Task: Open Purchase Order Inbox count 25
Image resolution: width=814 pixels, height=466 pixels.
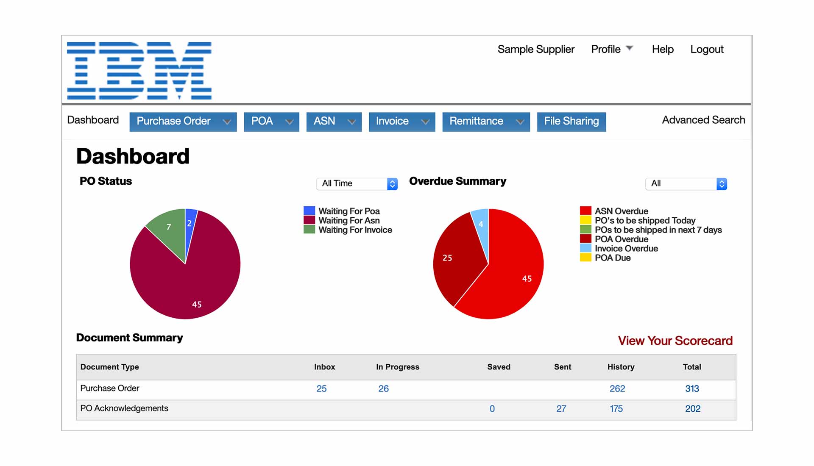Action: (322, 388)
